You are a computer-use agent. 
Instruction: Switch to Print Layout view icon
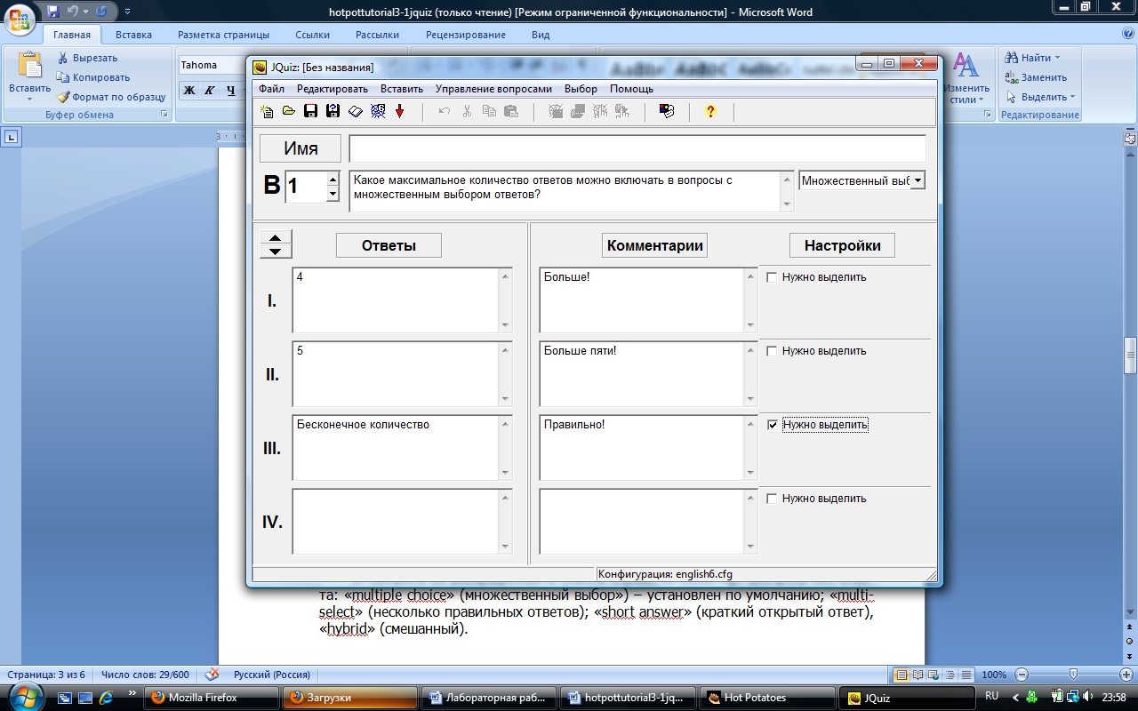click(902, 675)
